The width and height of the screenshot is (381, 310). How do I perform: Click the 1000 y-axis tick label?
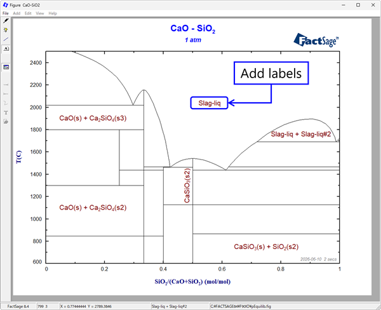[36, 219]
